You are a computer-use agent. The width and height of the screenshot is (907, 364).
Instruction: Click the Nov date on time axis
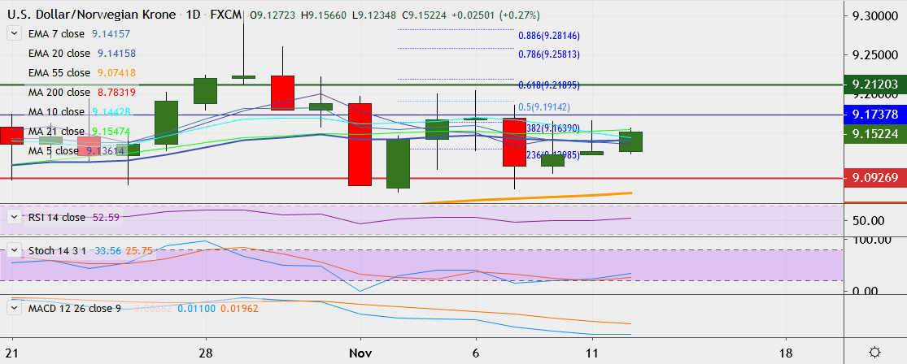(360, 353)
